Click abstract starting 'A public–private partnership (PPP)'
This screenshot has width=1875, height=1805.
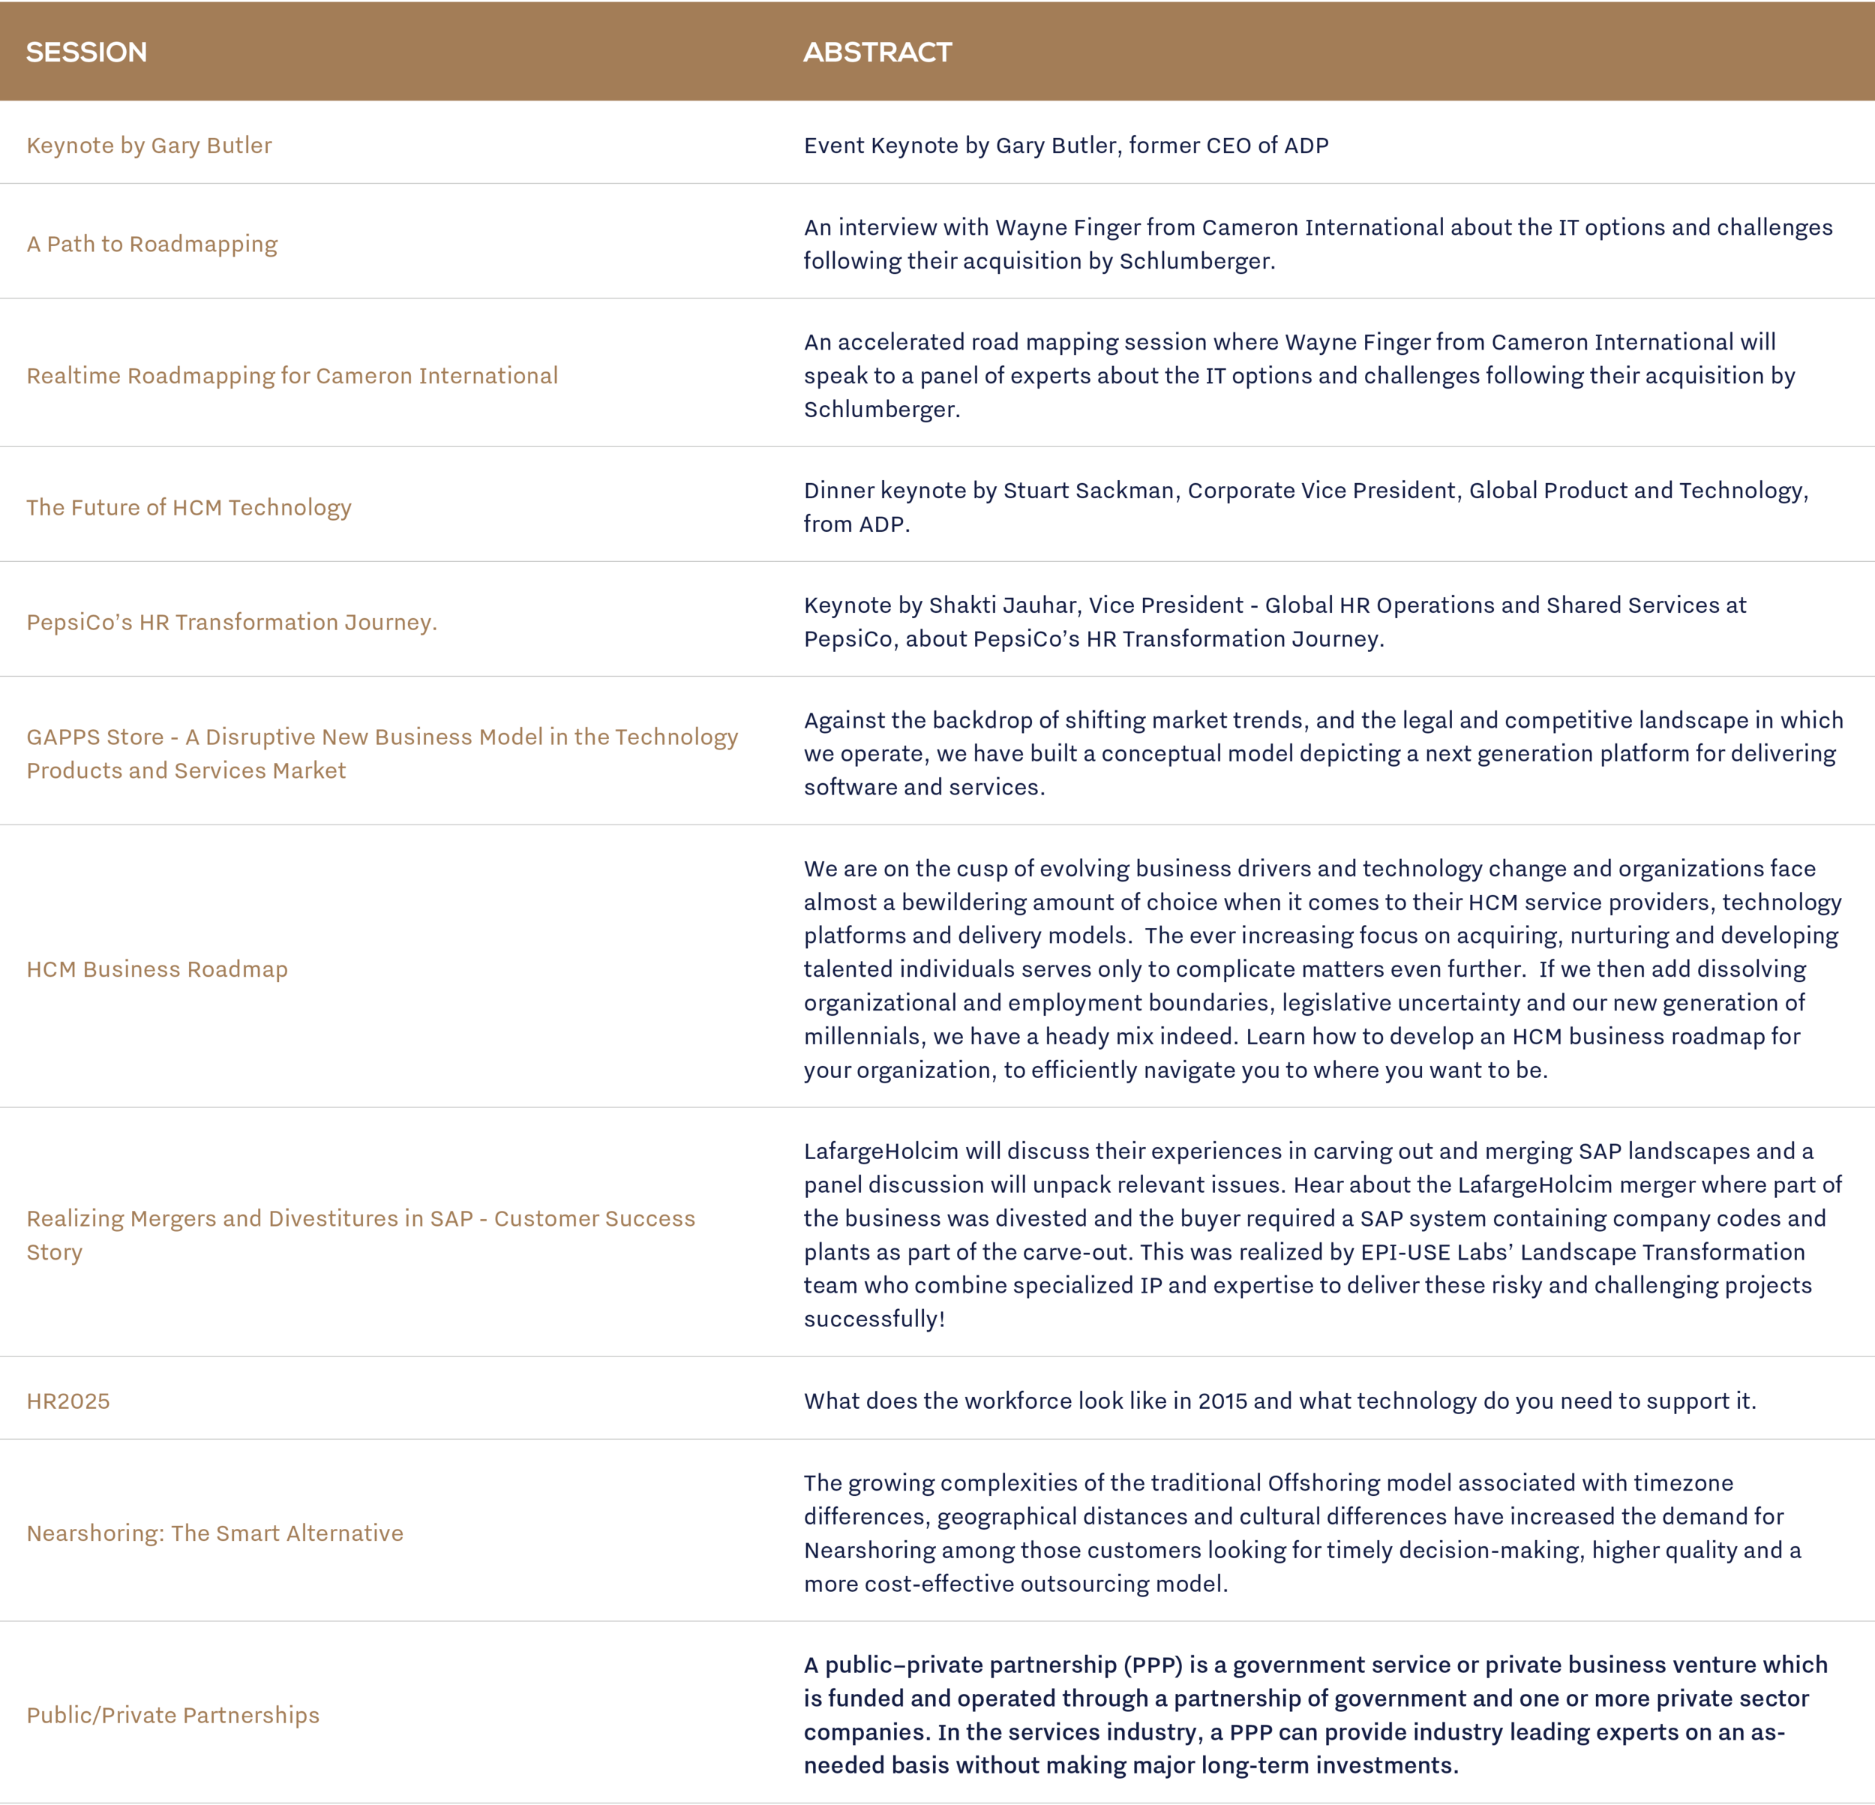(x=1315, y=1715)
